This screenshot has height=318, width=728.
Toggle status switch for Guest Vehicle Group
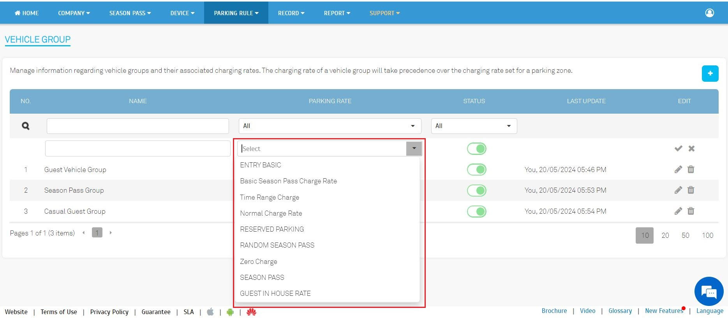click(476, 169)
